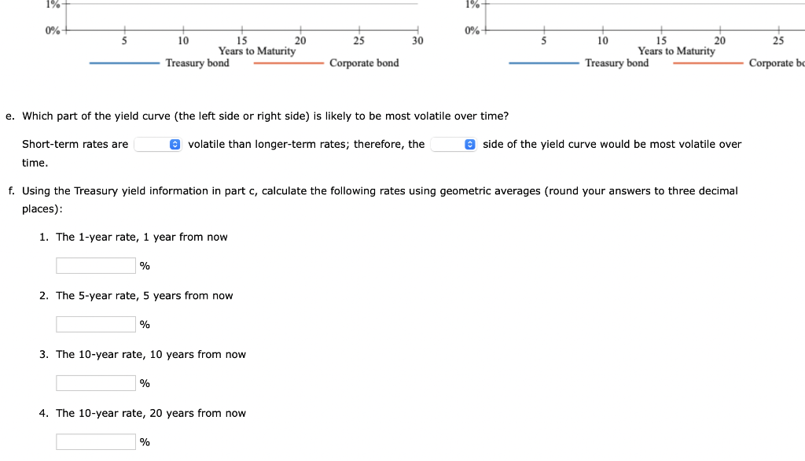Screen dimensions: 805x461
Task: Open the yield curve side dropdown
Action: tap(453, 144)
